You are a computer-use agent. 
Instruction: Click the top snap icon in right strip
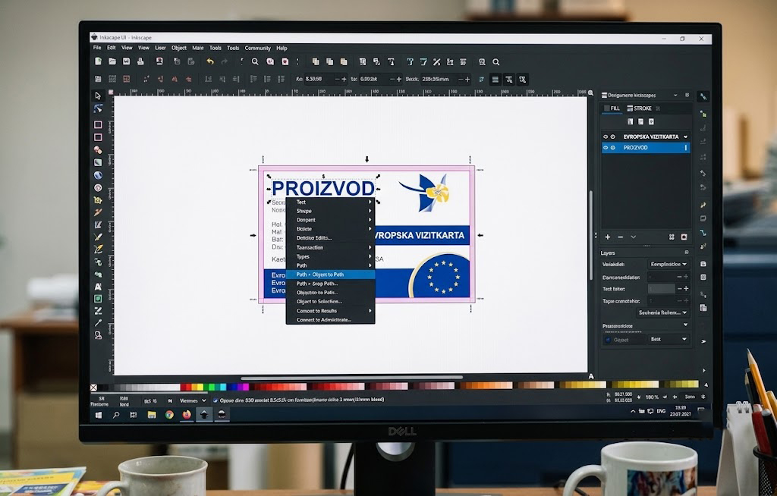click(x=703, y=96)
